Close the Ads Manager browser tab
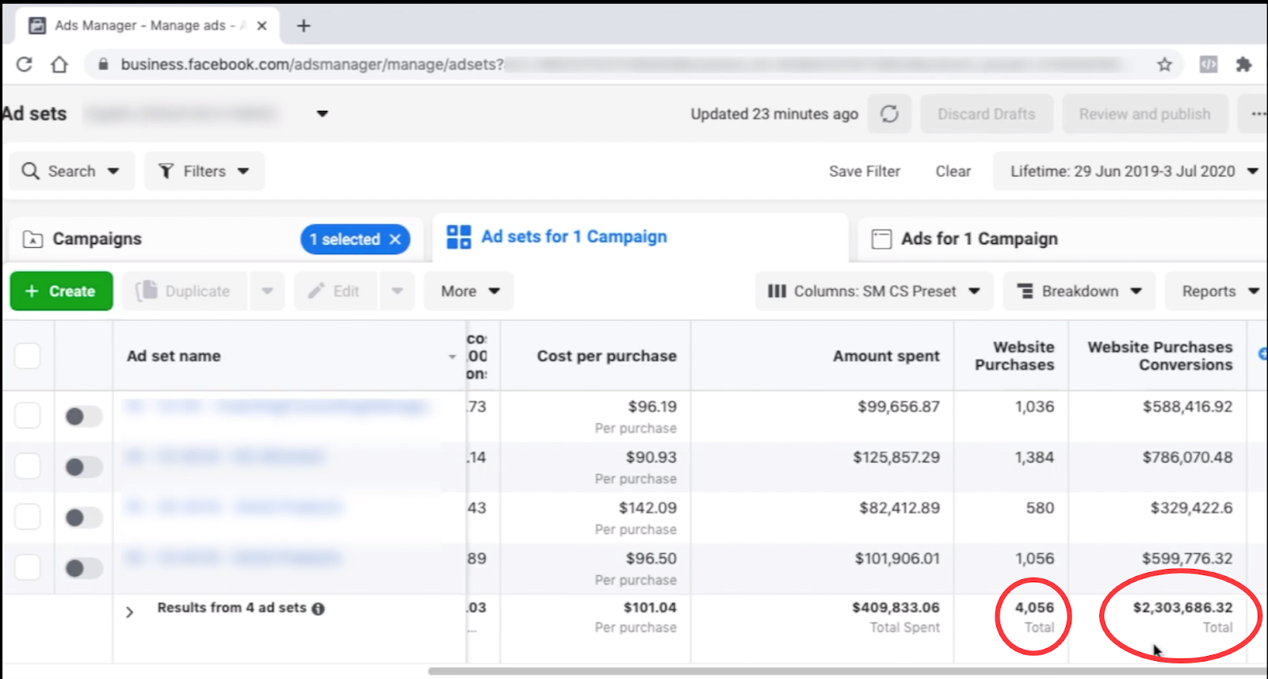Screen dimensions: 1268x679 click(262, 25)
